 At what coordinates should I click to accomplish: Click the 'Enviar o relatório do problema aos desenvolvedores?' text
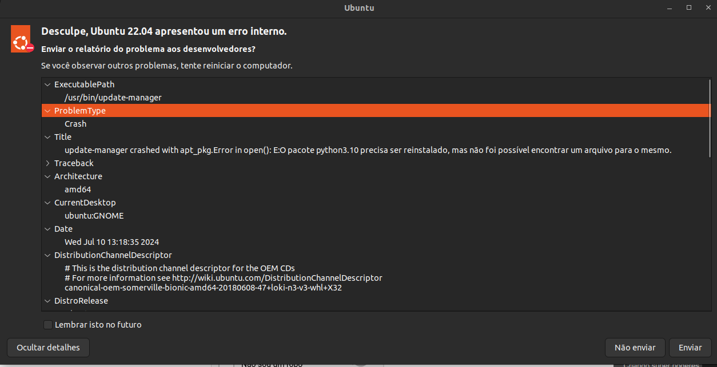coord(148,49)
